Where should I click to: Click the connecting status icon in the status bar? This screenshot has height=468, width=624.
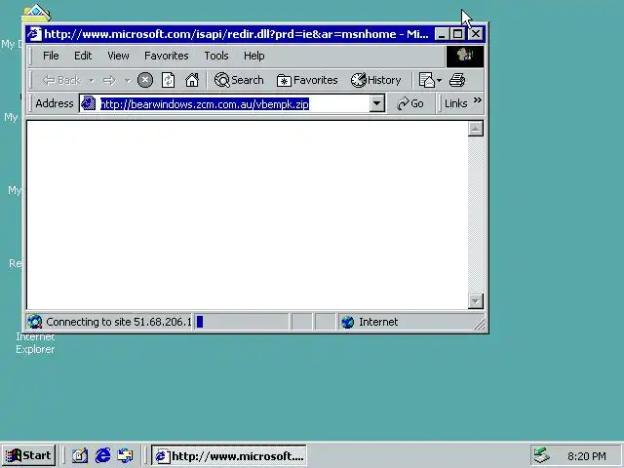35,322
